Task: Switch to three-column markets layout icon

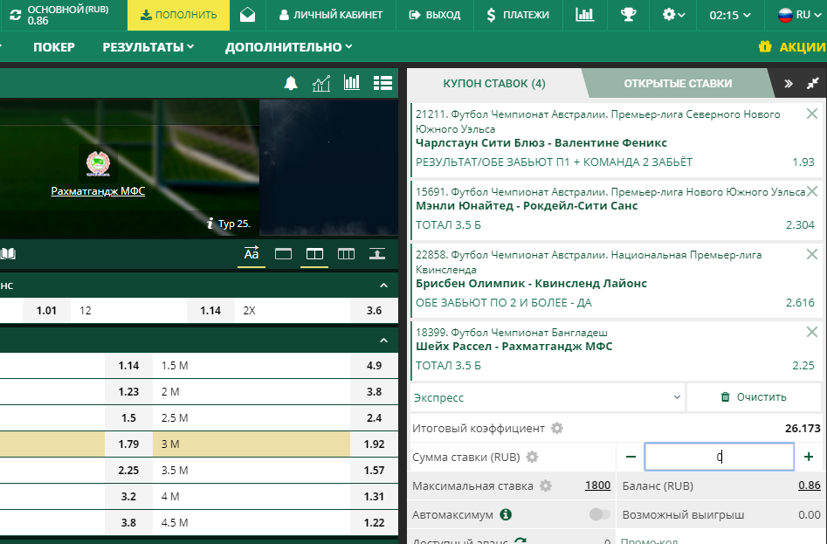Action: [x=346, y=254]
